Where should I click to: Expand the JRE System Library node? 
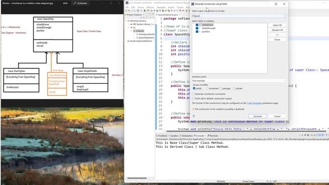[129, 24]
